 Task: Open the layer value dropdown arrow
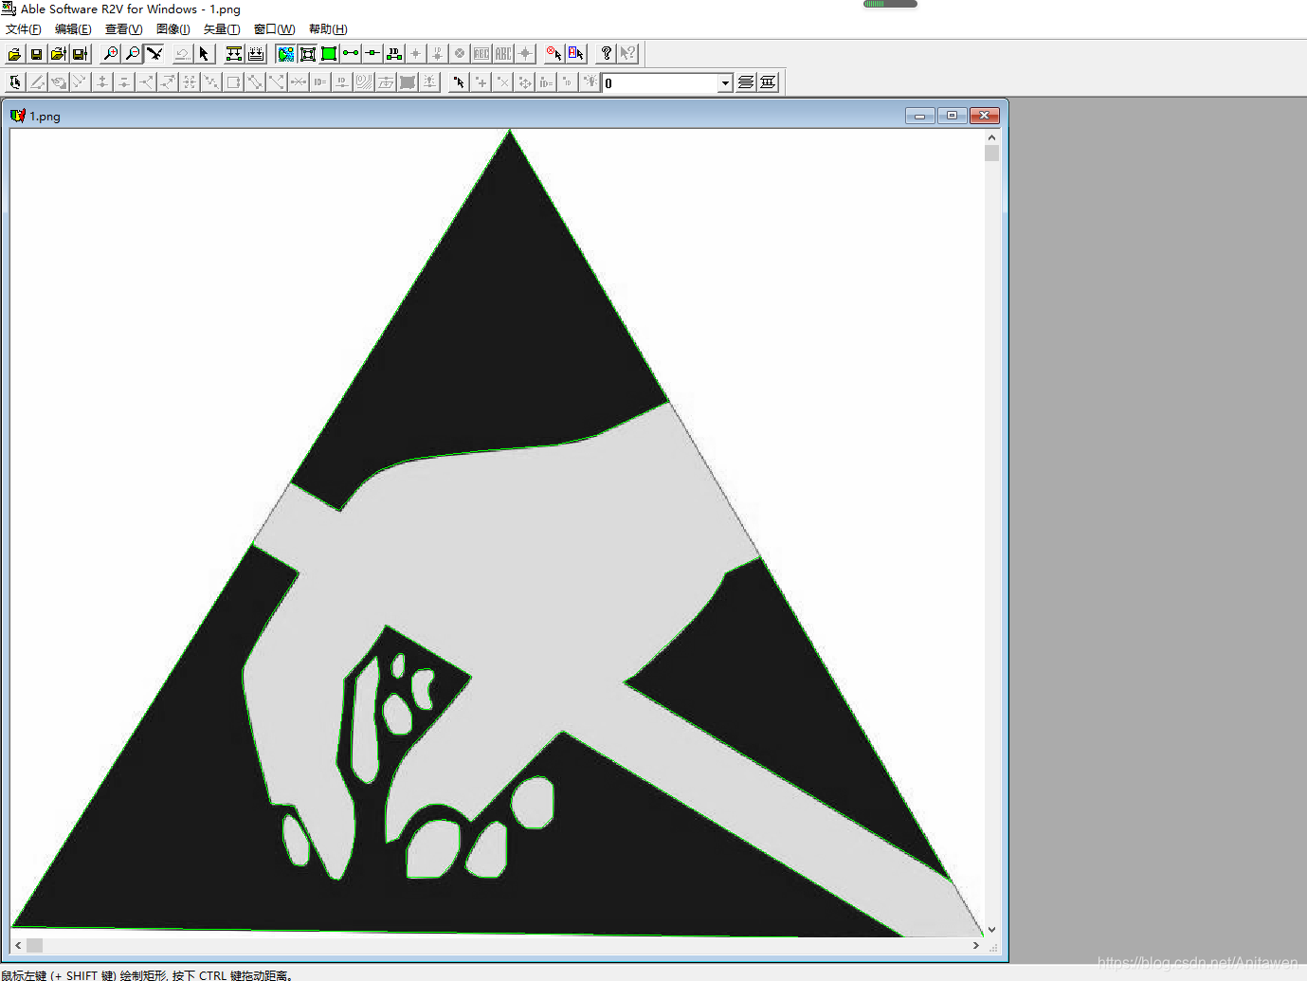coord(725,83)
